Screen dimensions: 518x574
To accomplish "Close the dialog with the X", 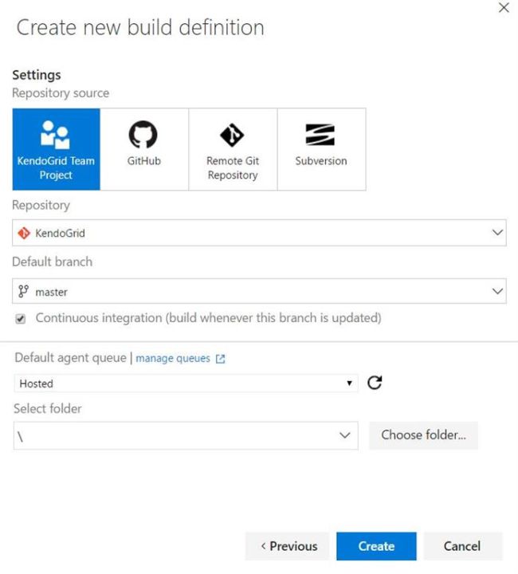I will (503, 8).
